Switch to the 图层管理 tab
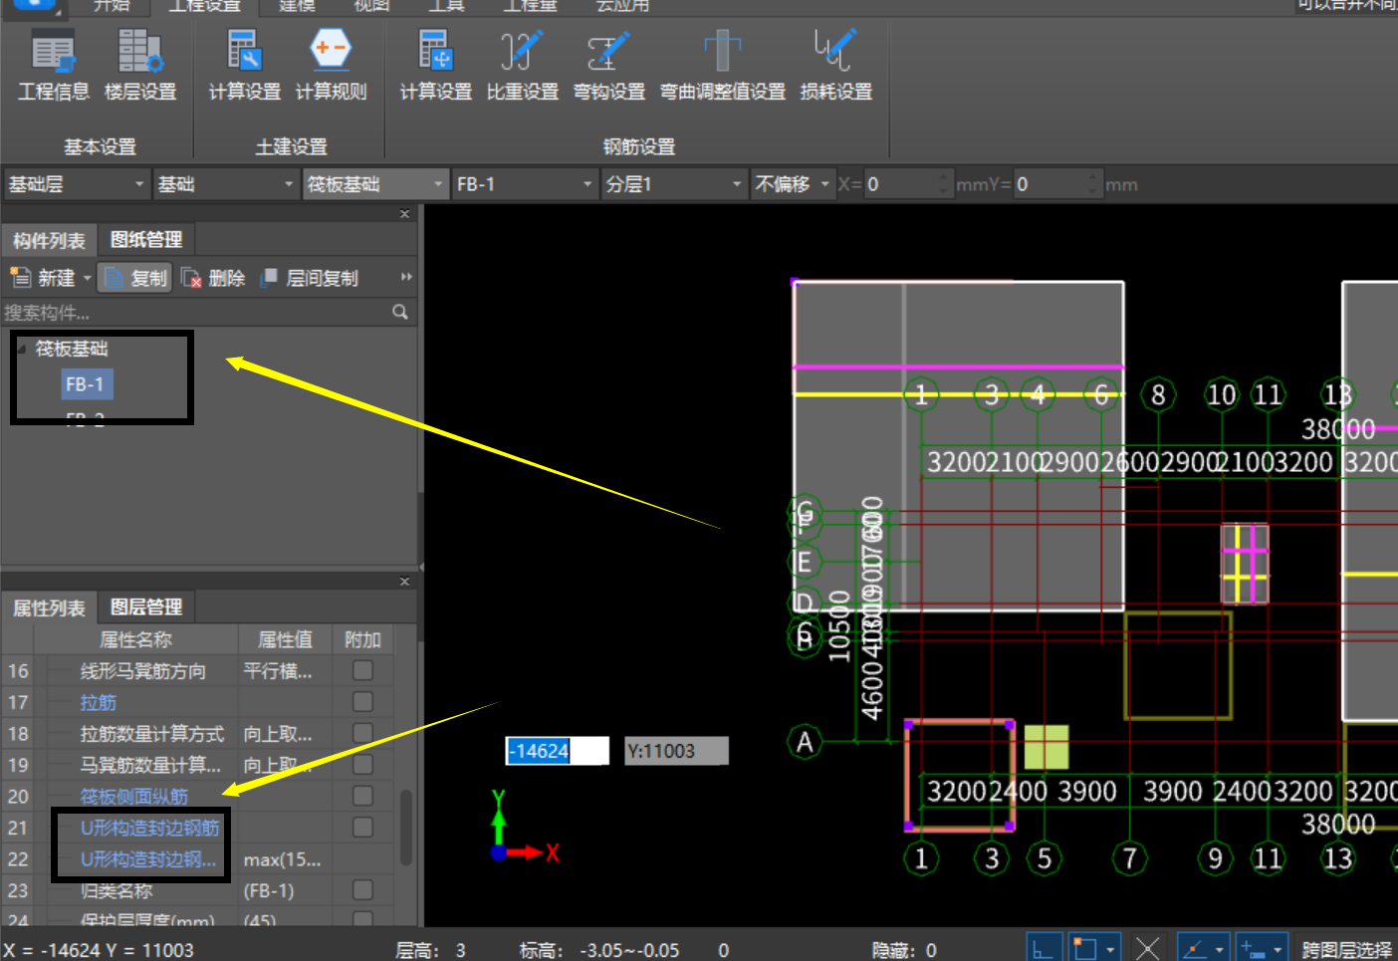1398x961 pixels. click(x=146, y=607)
